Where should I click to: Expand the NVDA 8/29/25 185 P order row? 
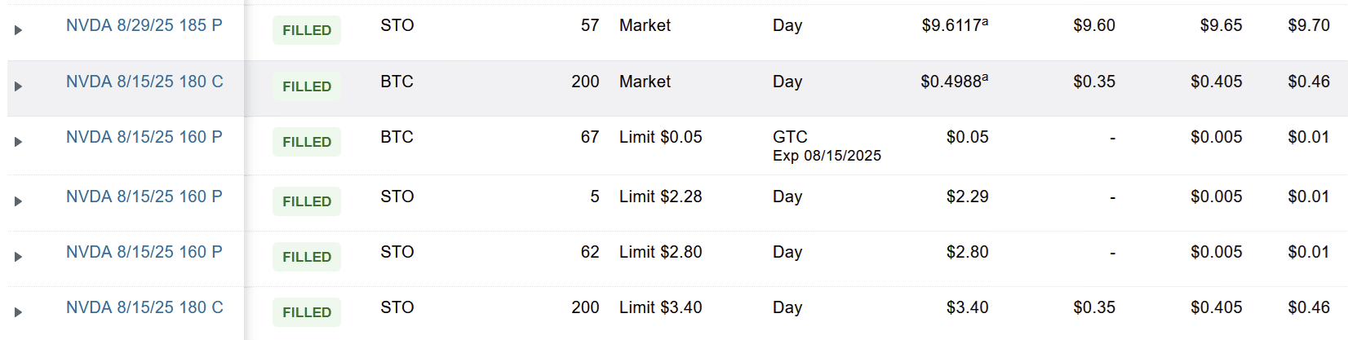(18, 30)
